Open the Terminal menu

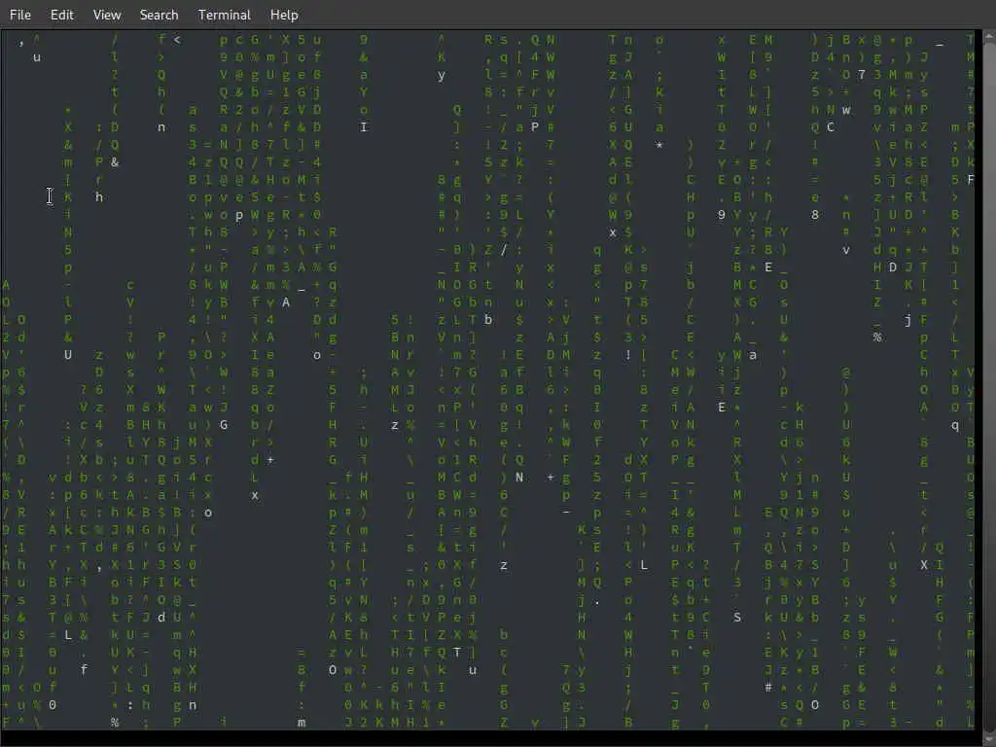point(225,15)
